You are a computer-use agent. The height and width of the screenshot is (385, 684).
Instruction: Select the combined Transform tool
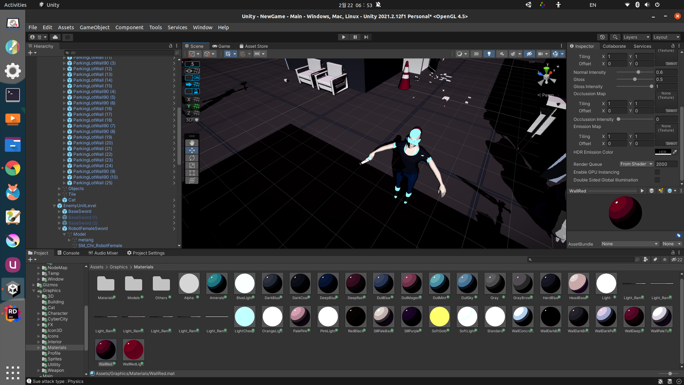pos(192,180)
